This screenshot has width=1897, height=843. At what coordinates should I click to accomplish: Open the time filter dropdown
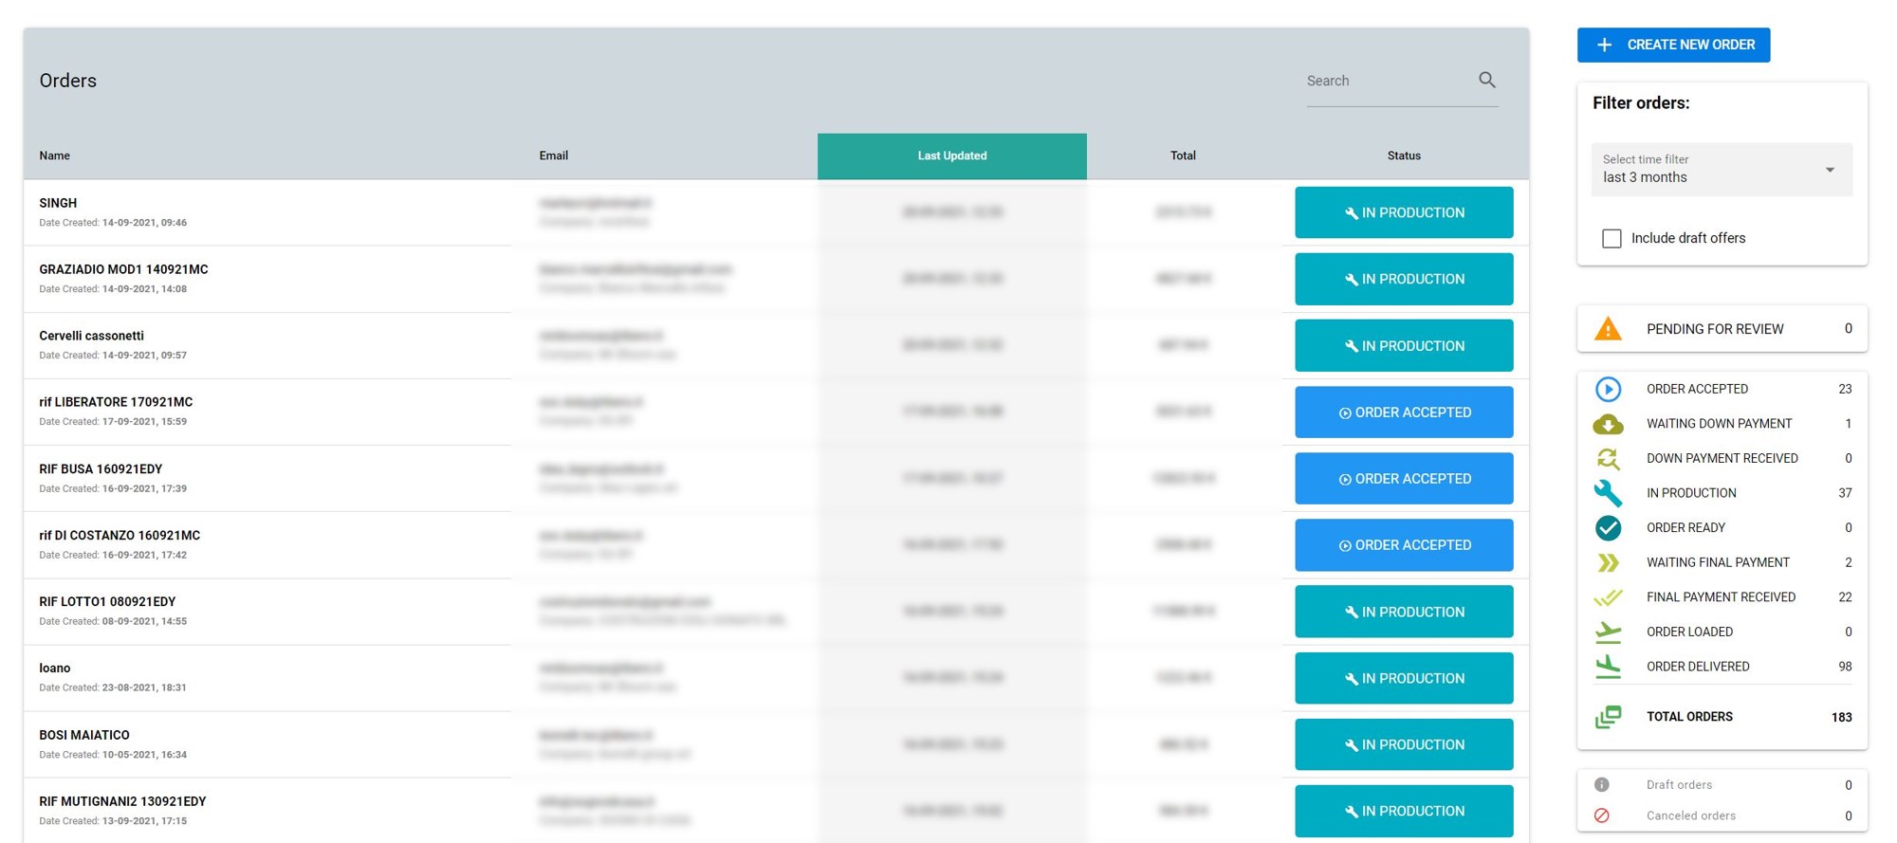coord(1721,170)
